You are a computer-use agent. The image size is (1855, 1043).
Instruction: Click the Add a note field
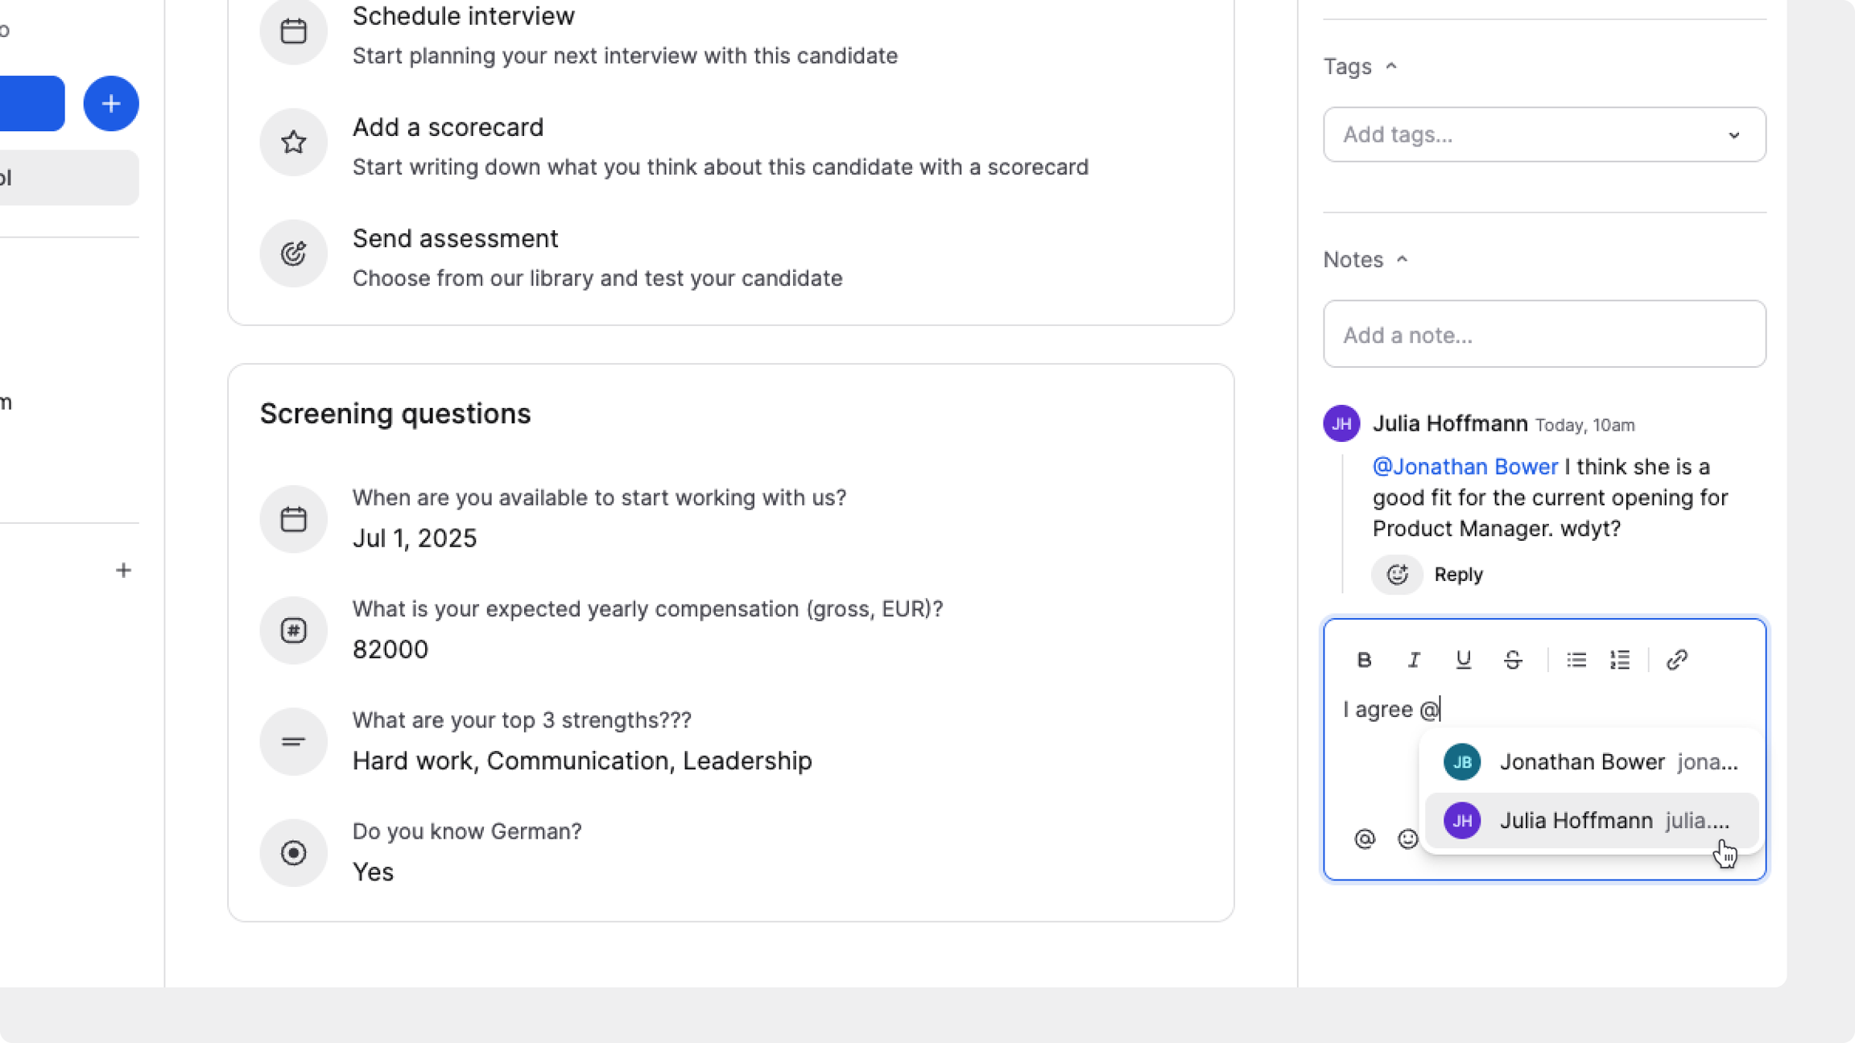click(1544, 335)
